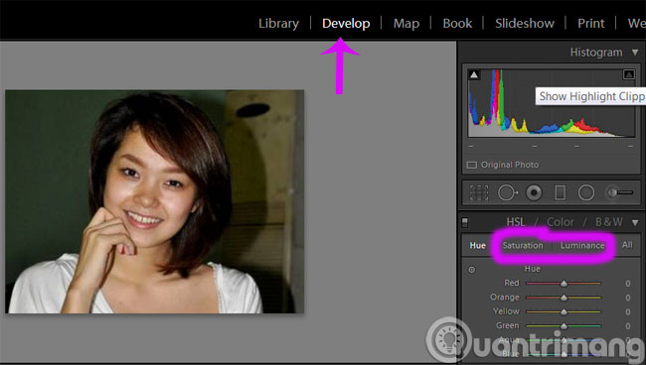This screenshot has width=646, height=365.
Task: Select the Graduated Filter tool
Action: click(x=561, y=192)
